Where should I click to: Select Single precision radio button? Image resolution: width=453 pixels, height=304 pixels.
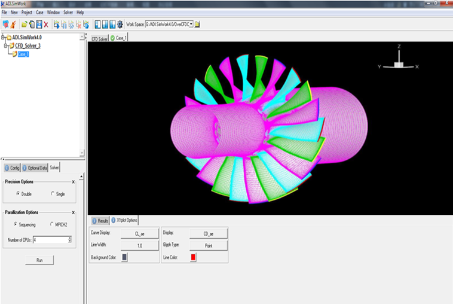(x=53, y=193)
